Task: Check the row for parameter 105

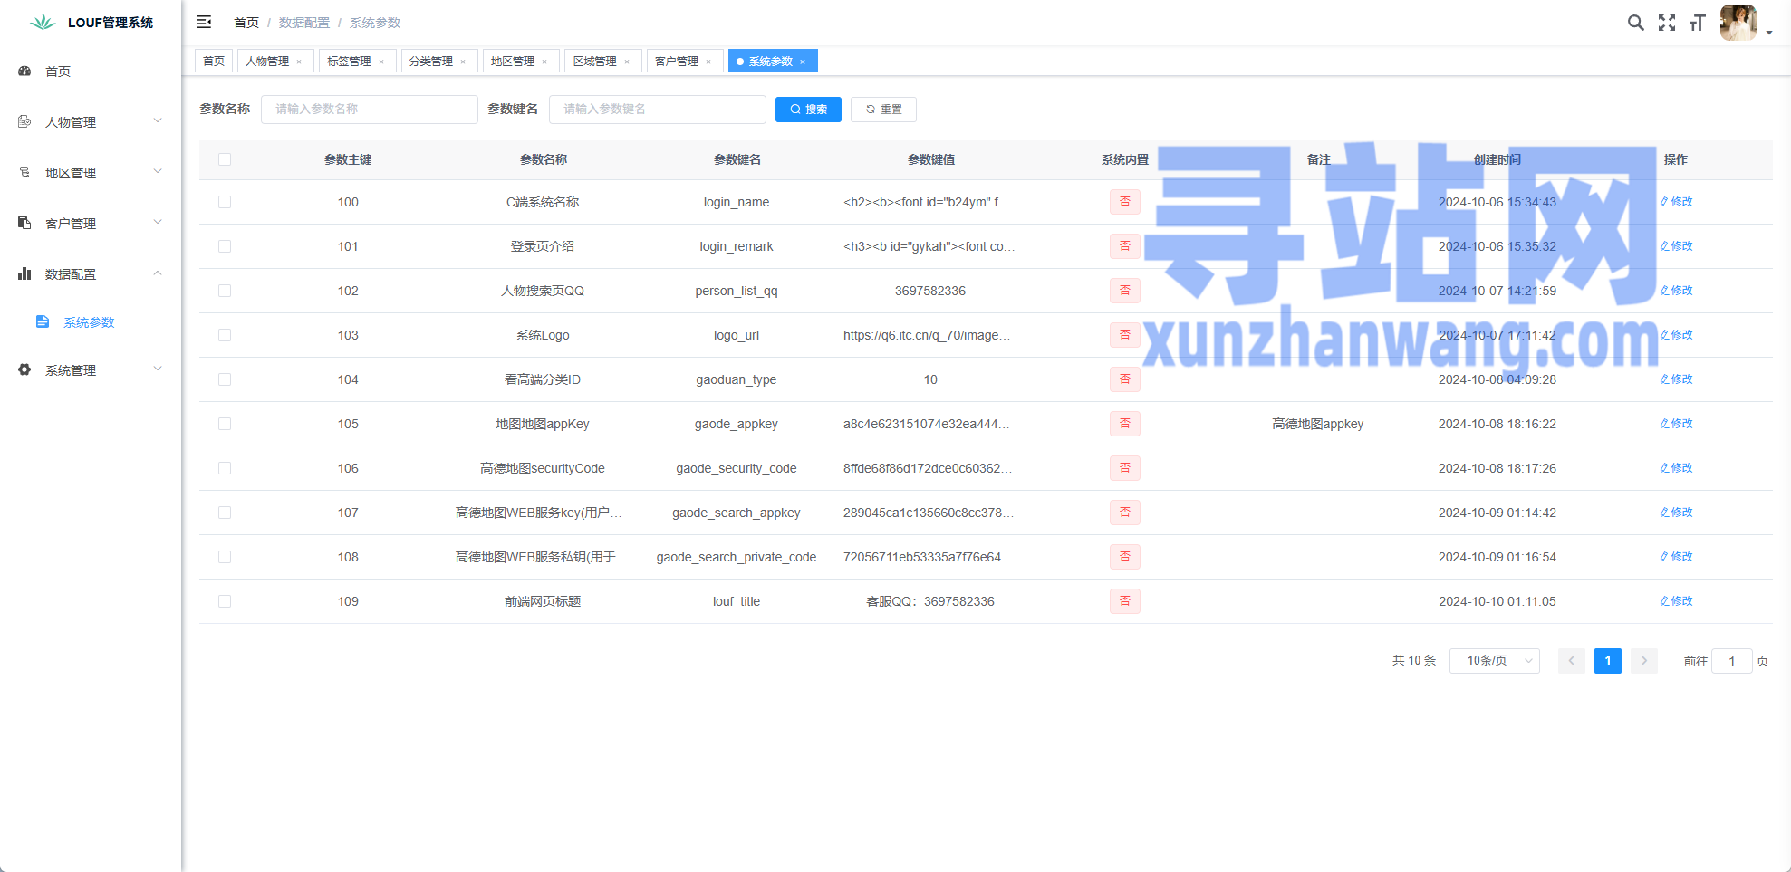Action: tap(225, 424)
